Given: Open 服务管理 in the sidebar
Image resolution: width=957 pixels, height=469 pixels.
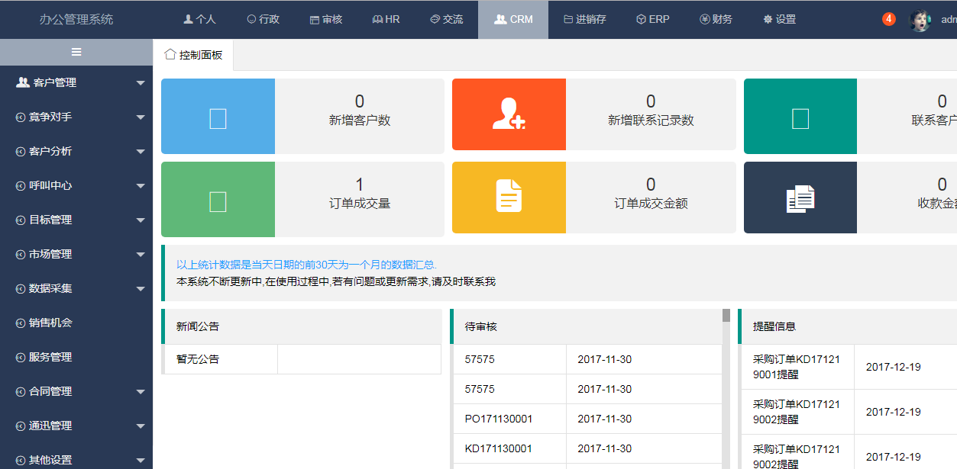Looking at the screenshot, I should [50, 357].
